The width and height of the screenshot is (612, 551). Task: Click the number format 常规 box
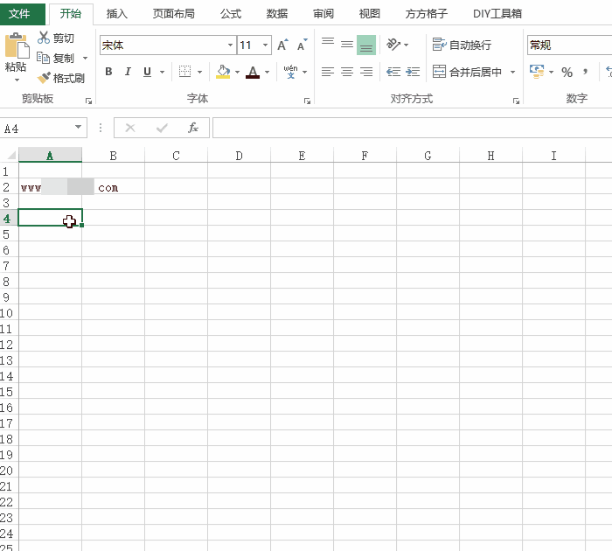(x=569, y=45)
